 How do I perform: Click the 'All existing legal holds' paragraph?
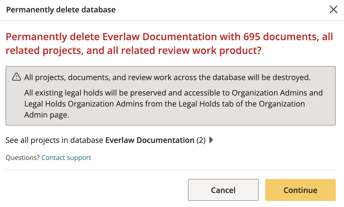(x=174, y=104)
